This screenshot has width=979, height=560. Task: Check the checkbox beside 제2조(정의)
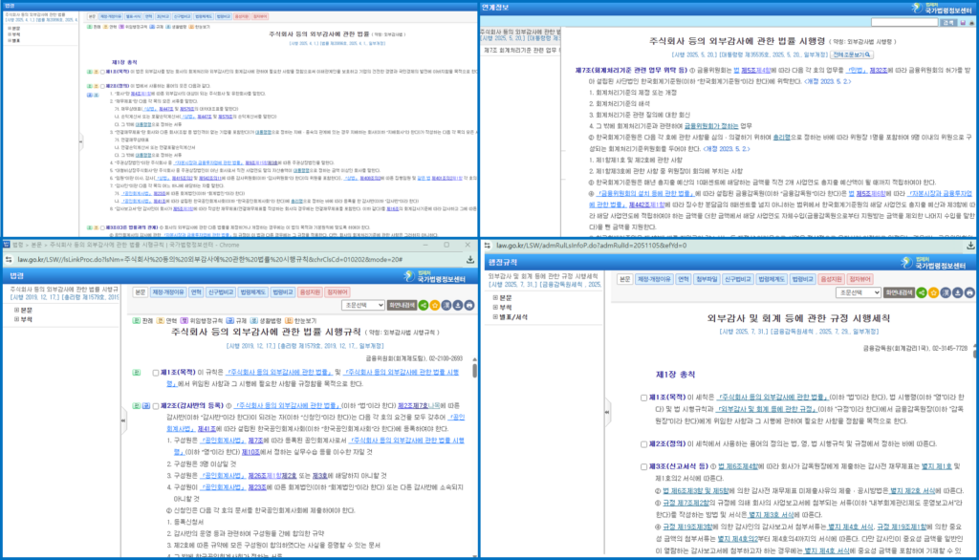tap(643, 443)
